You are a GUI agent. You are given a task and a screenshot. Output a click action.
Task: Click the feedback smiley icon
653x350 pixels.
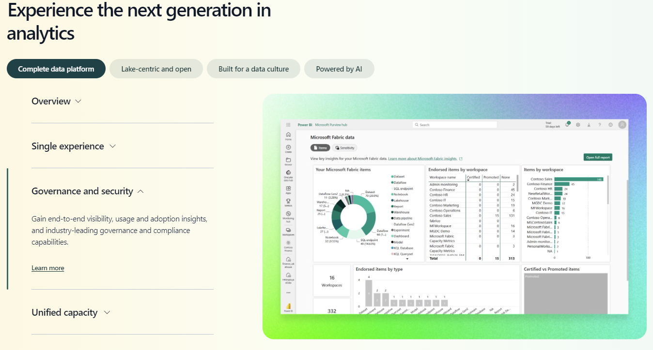click(610, 125)
